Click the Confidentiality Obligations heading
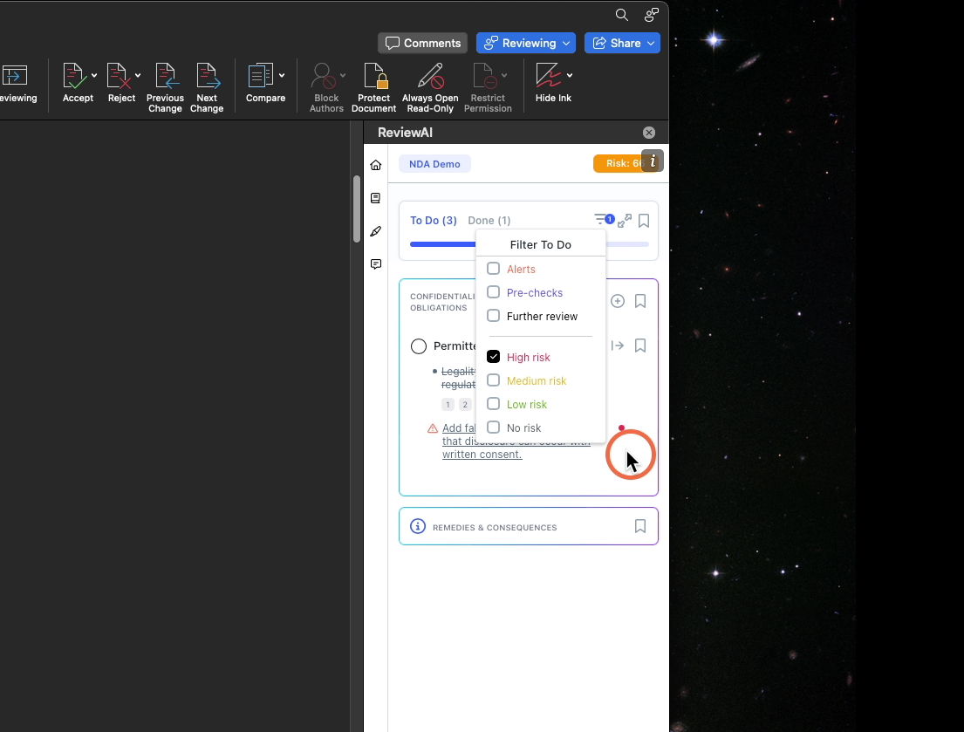The image size is (964, 732). 442,302
